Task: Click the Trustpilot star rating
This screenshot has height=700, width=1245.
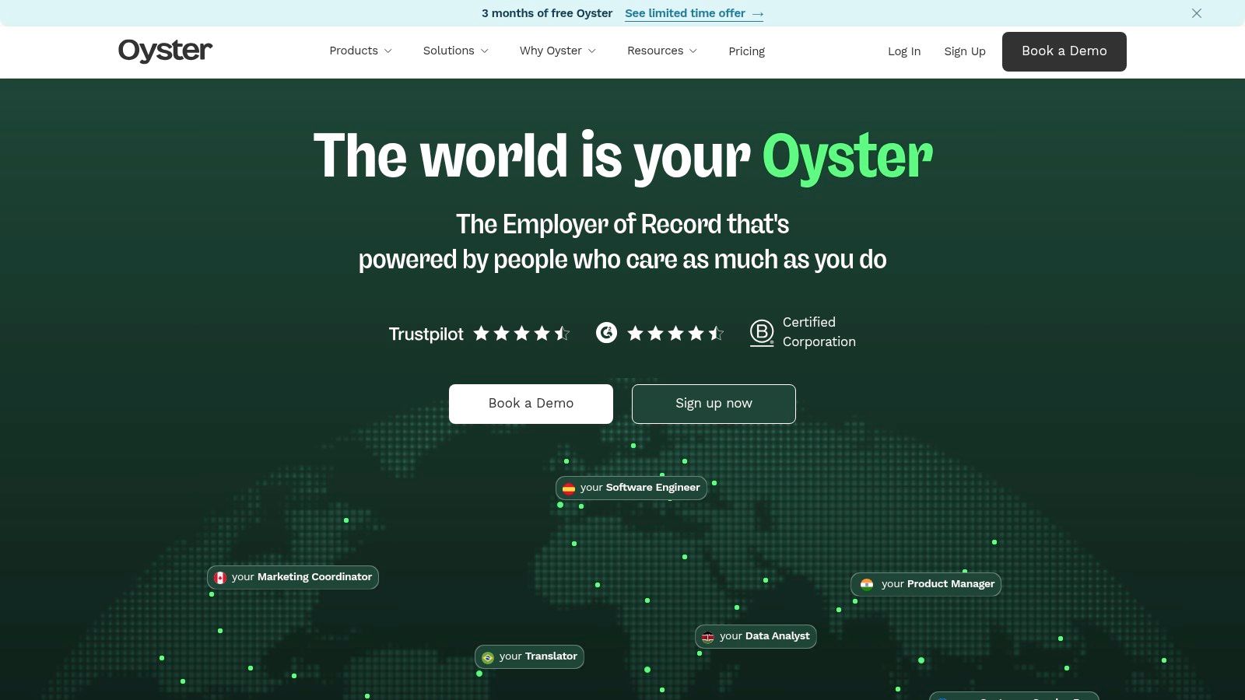Action: click(521, 334)
